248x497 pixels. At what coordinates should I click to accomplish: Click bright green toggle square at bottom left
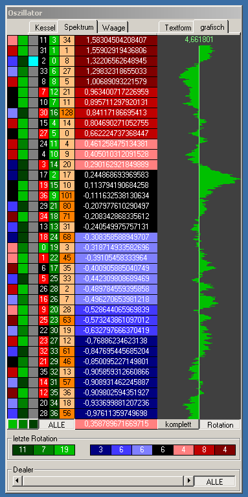tap(12, 424)
